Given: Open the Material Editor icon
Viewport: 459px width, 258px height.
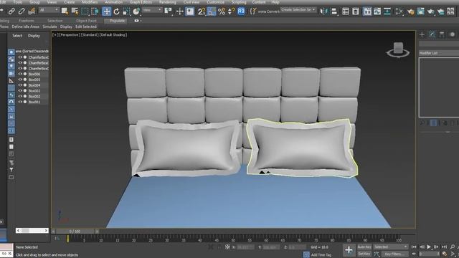Looking at the screenshot, I should pos(399,11).
